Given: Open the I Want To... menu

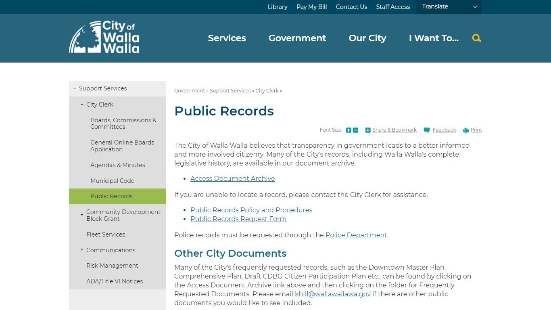Looking at the screenshot, I should 434,38.
